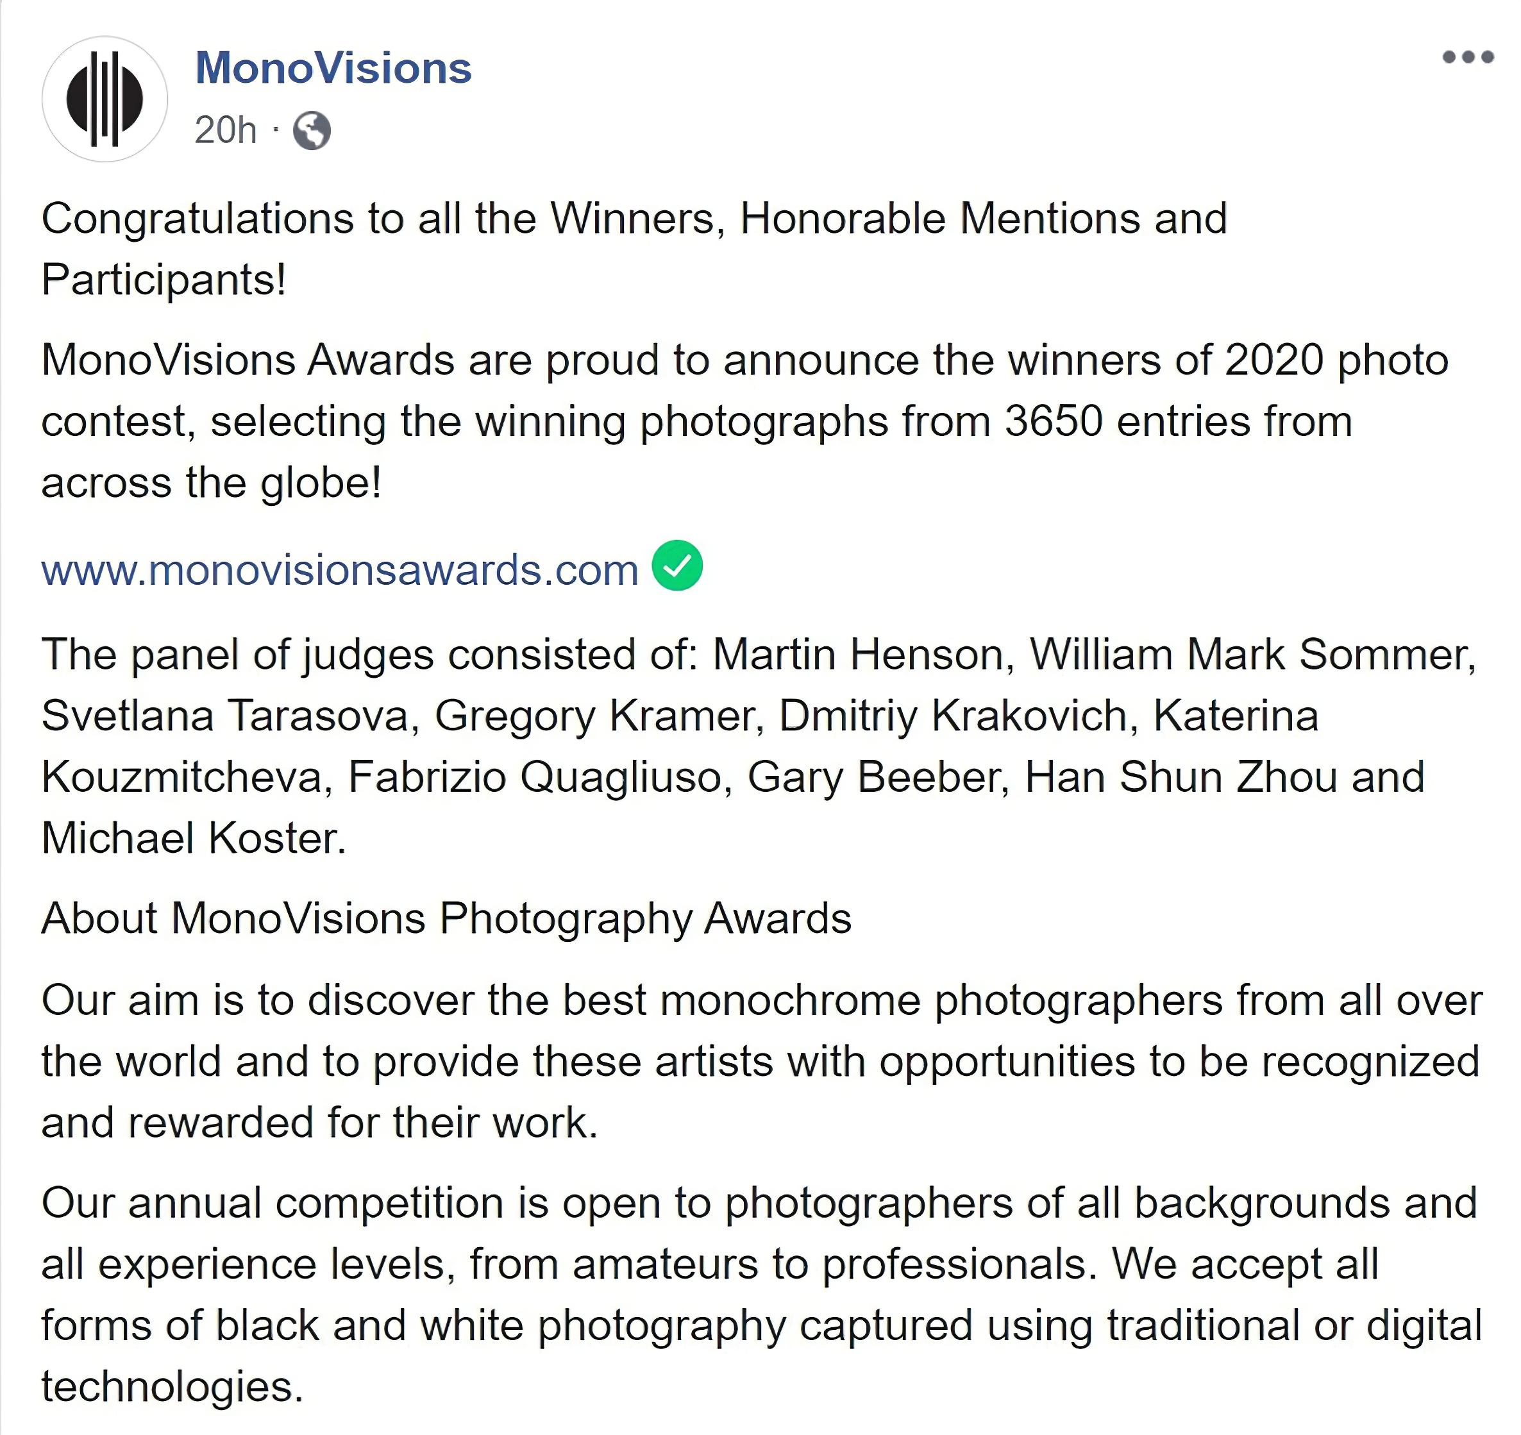Image resolution: width=1521 pixels, height=1435 pixels.
Task: Click the word 'Participants!' in the post
Action: click(x=164, y=280)
